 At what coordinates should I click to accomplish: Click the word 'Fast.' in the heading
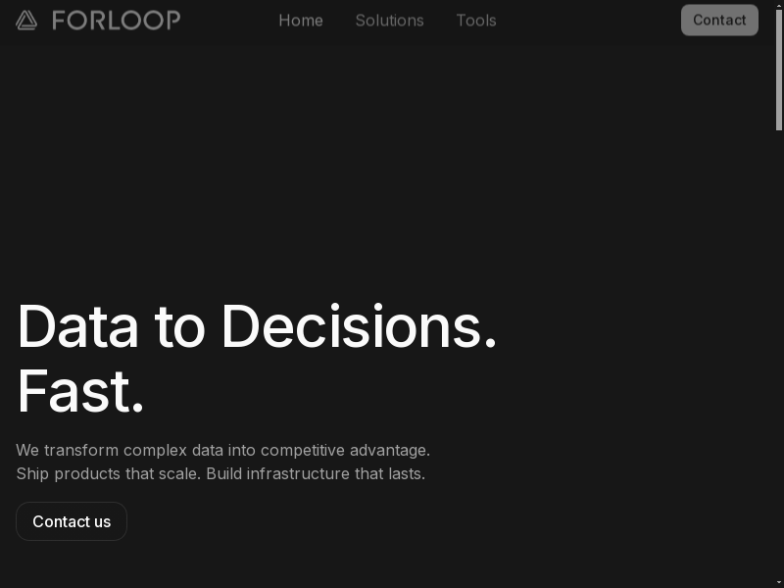81,391
